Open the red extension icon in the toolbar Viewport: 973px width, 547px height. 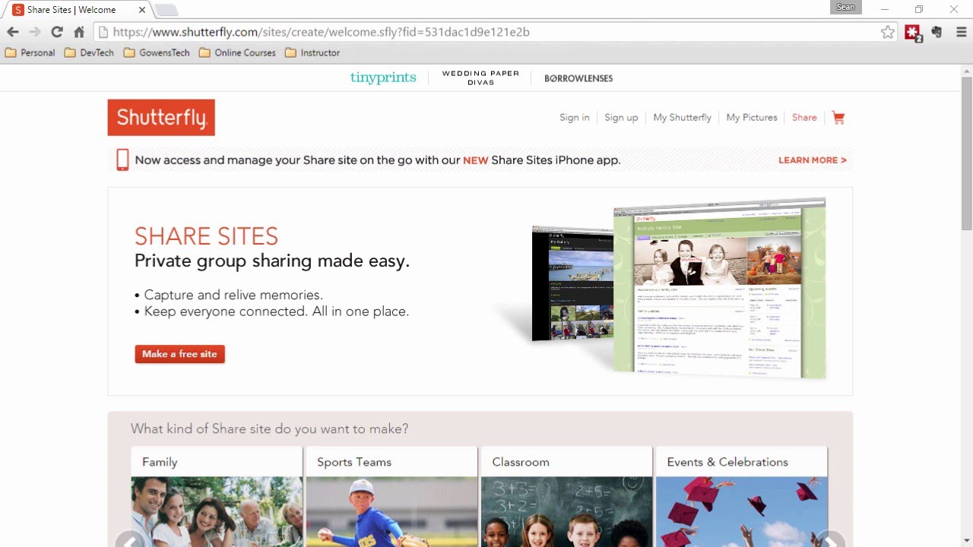(913, 33)
